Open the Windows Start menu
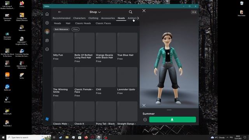 [x=3, y=137]
